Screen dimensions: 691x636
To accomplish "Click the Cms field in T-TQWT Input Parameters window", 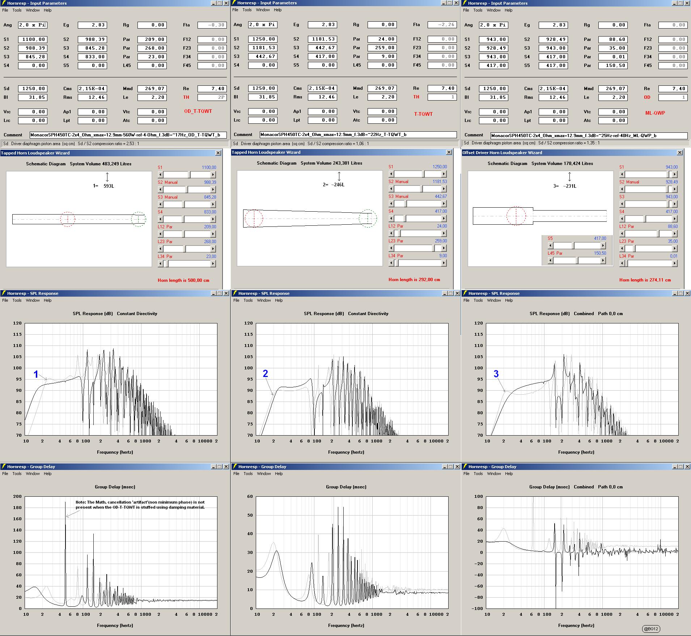I will pos(322,88).
